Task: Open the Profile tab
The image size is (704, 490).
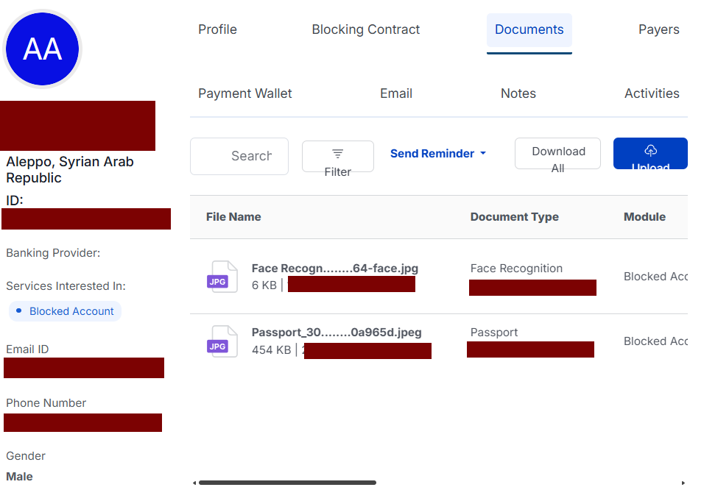Action: [217, 29]
